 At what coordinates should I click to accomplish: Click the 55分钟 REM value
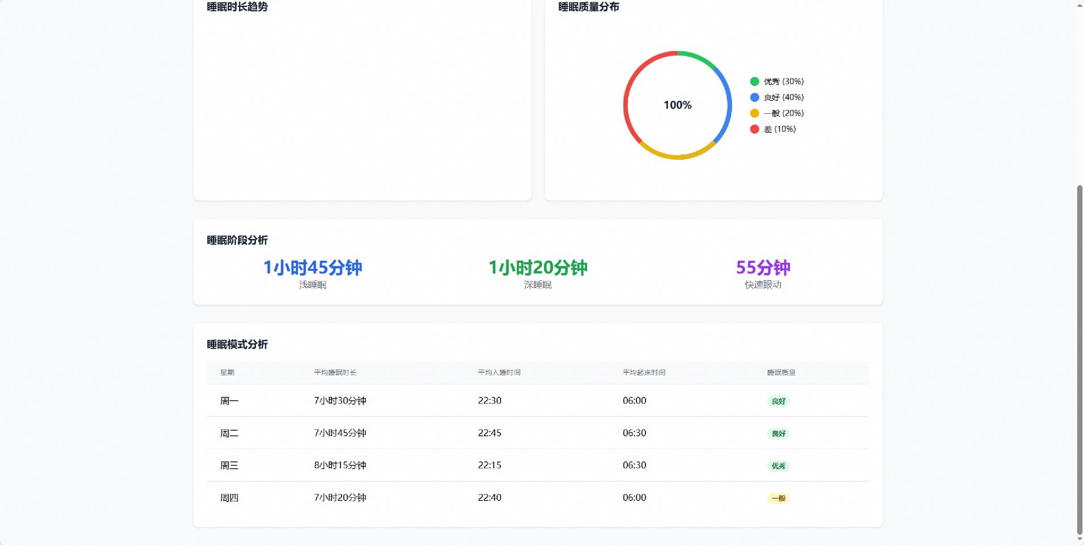pyautogui.click(x=762, y=267)
